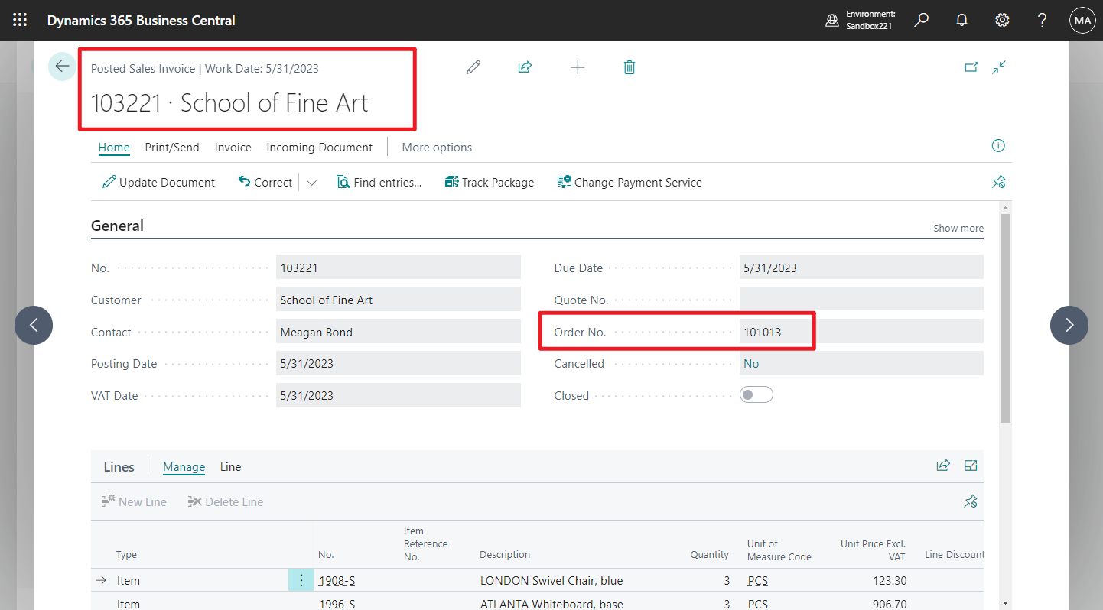Open page in a new window

[x=971, y=67]
